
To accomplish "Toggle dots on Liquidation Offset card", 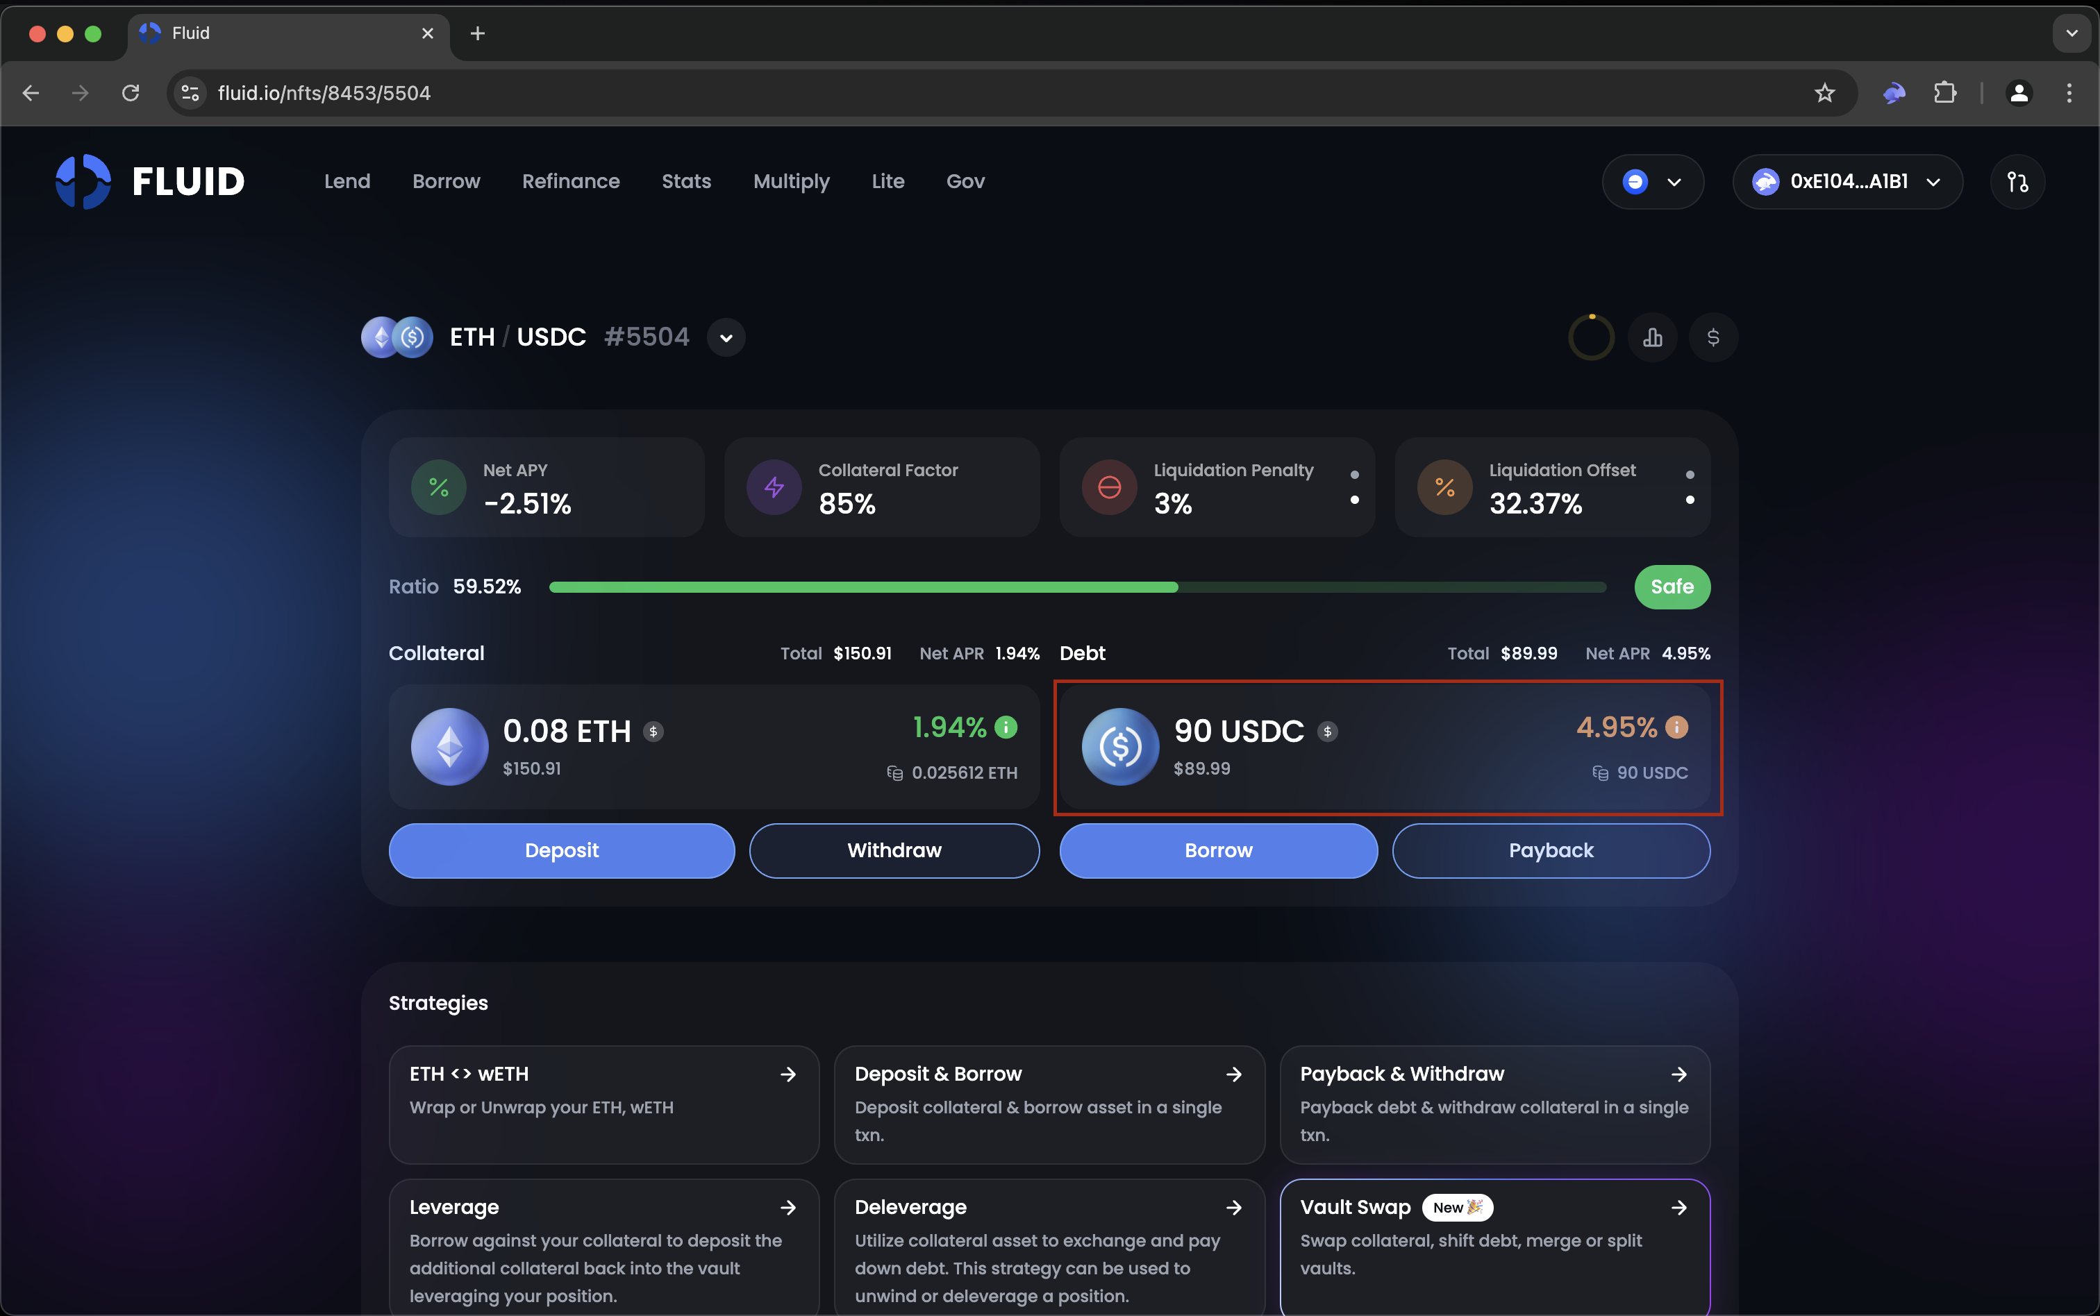I will tap(1690, 487).
